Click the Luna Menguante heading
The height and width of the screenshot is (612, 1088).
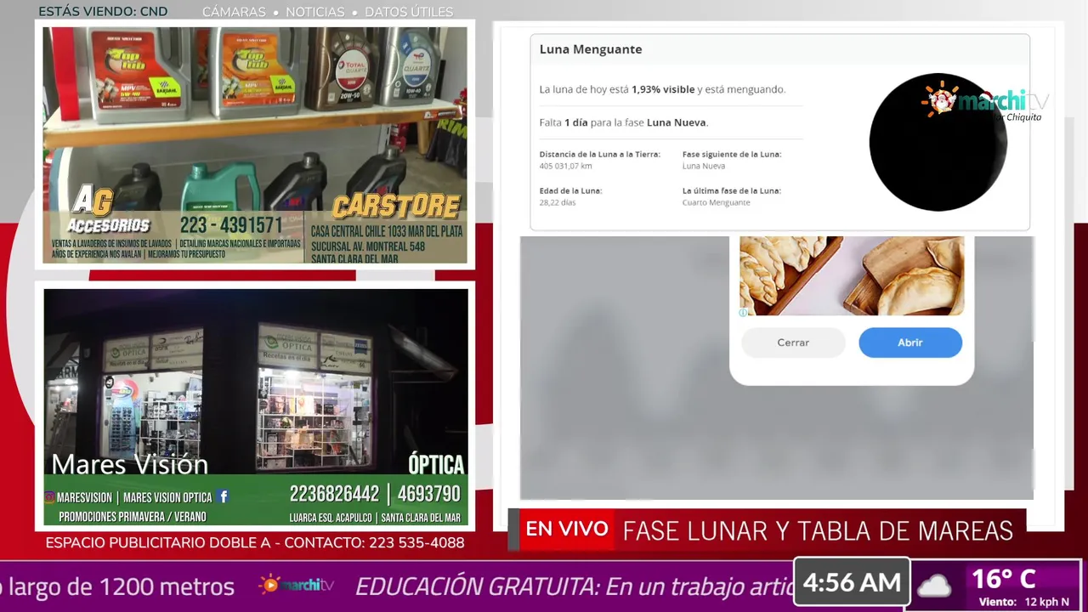pos(591,49)
